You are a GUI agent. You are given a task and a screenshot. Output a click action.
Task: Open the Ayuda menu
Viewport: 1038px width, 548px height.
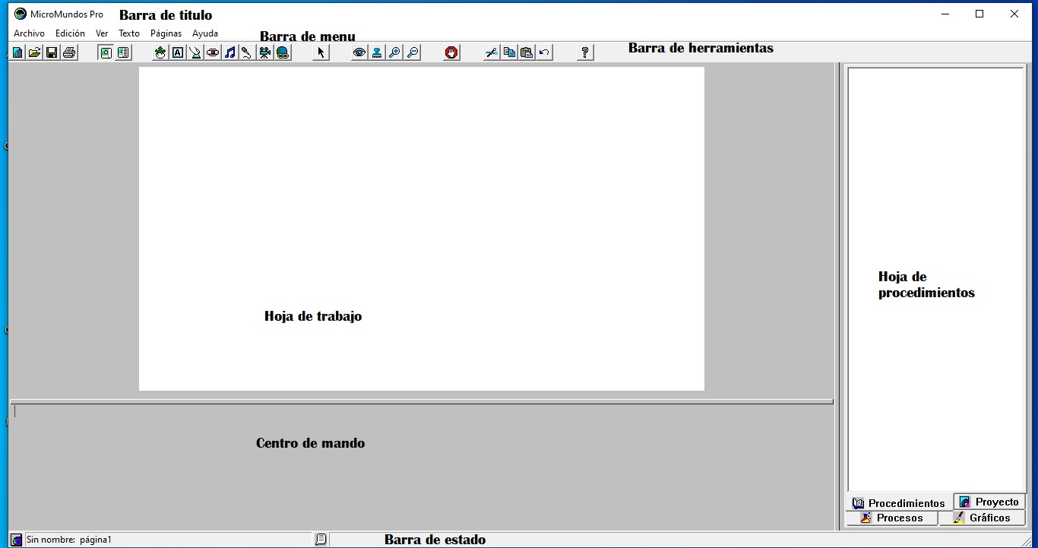click(x=205, y=33)
